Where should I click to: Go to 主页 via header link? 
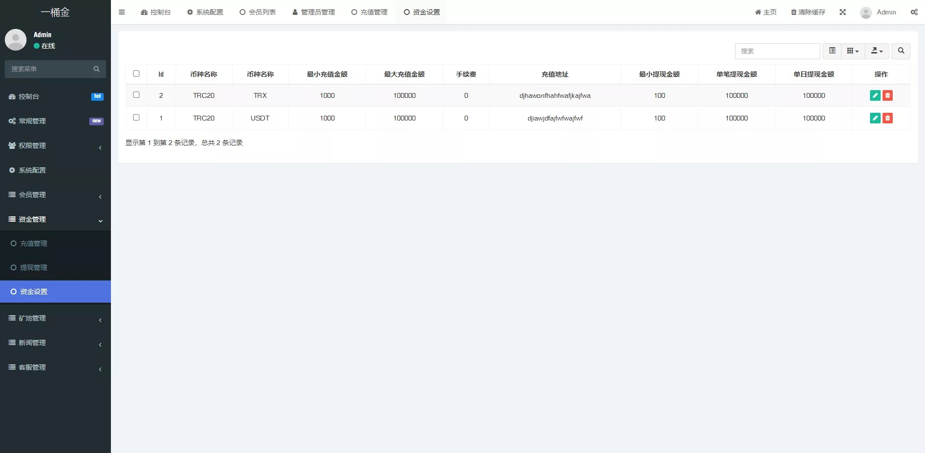point(765,12)
